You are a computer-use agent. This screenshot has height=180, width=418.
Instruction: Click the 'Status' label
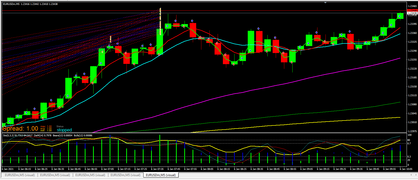click(x=60, y=126)
